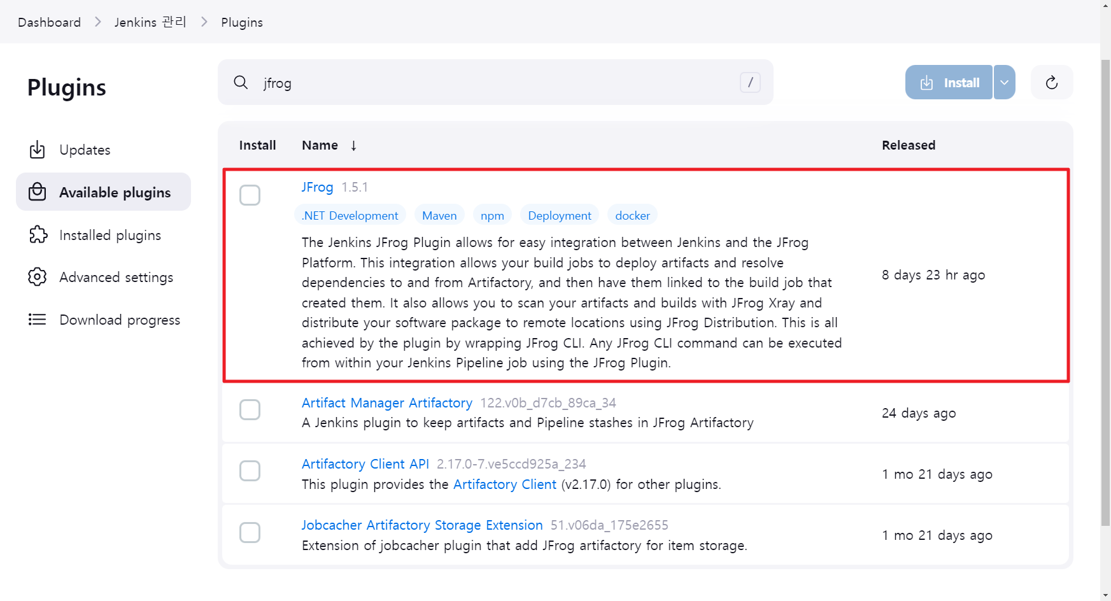The width and height of the screenshot is (1111, 601).
Task: Click the Install column header
Action: coord(257,145)
